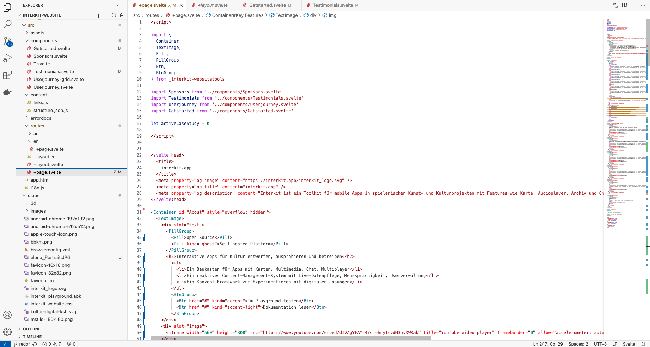
Task: Open editor More Actions ellipsis
Action: point(643,5)
